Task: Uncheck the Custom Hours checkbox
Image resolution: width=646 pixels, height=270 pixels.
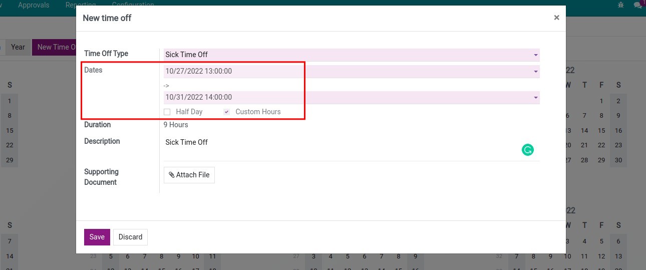Action: (226, 112)
